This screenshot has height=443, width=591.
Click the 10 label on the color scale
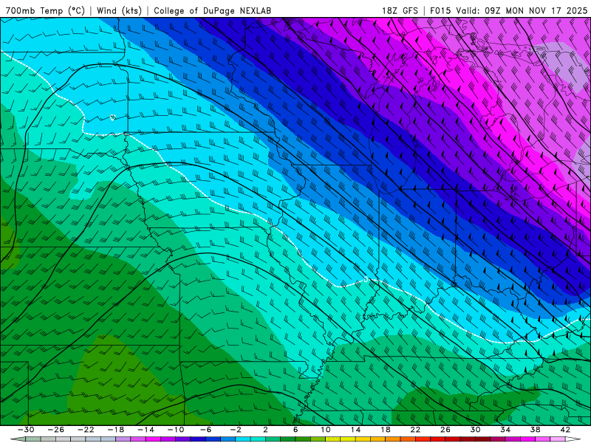click(x=326, y=430)
